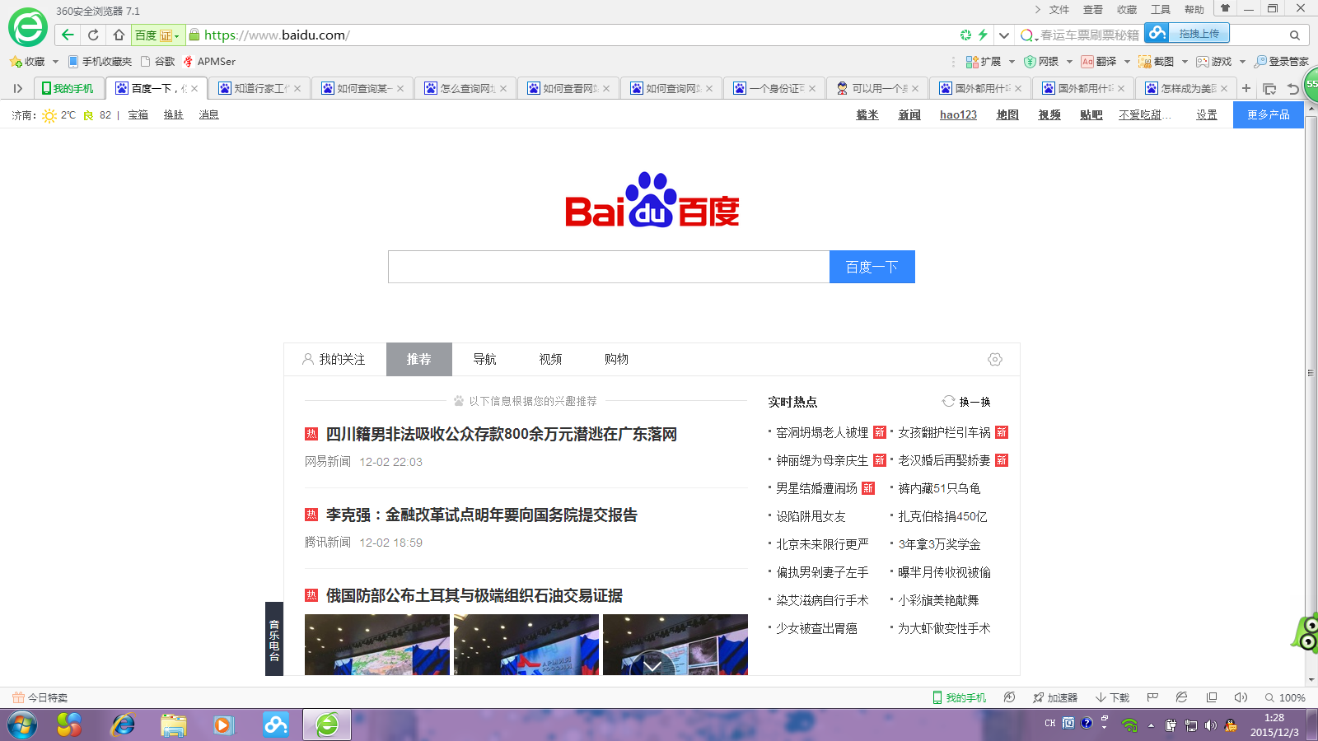Open the QQ penguin tray icon
The image size is (1318, 741).
1231,725
